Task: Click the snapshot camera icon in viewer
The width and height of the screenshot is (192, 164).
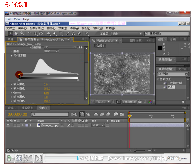Action: 140,102
